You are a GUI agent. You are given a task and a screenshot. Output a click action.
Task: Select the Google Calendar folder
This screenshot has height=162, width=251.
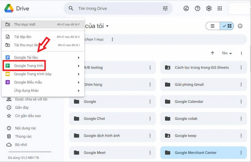coord(203,101)
